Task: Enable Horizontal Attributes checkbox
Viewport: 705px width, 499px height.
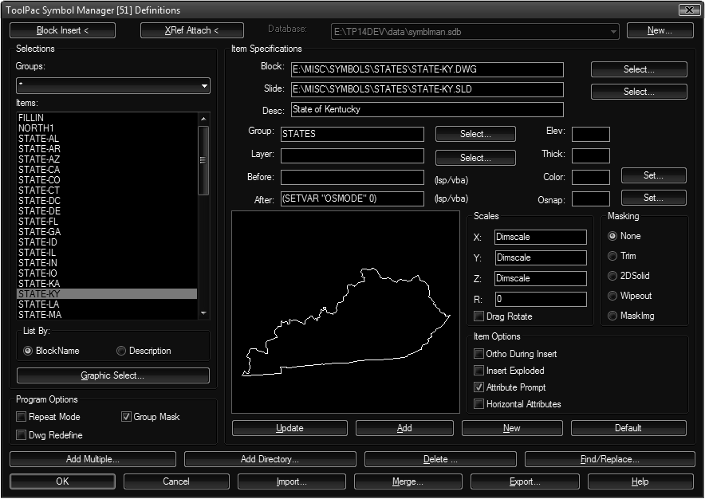Action: tap(479, 403)
